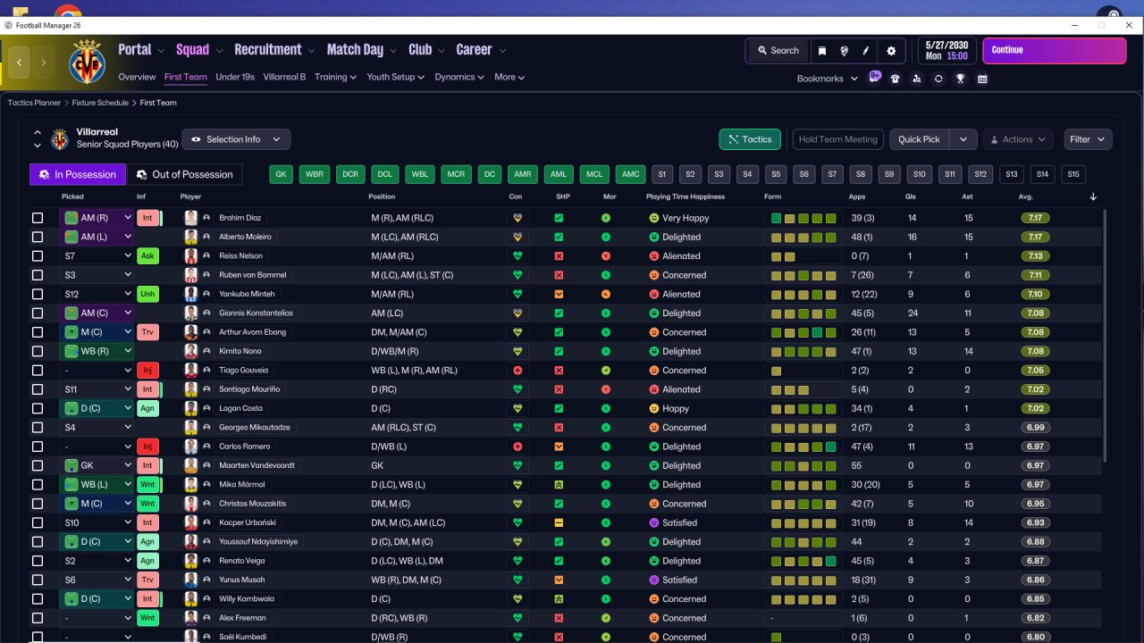Click the squad-view crest icon beside Villarreal title

[60, 139]
